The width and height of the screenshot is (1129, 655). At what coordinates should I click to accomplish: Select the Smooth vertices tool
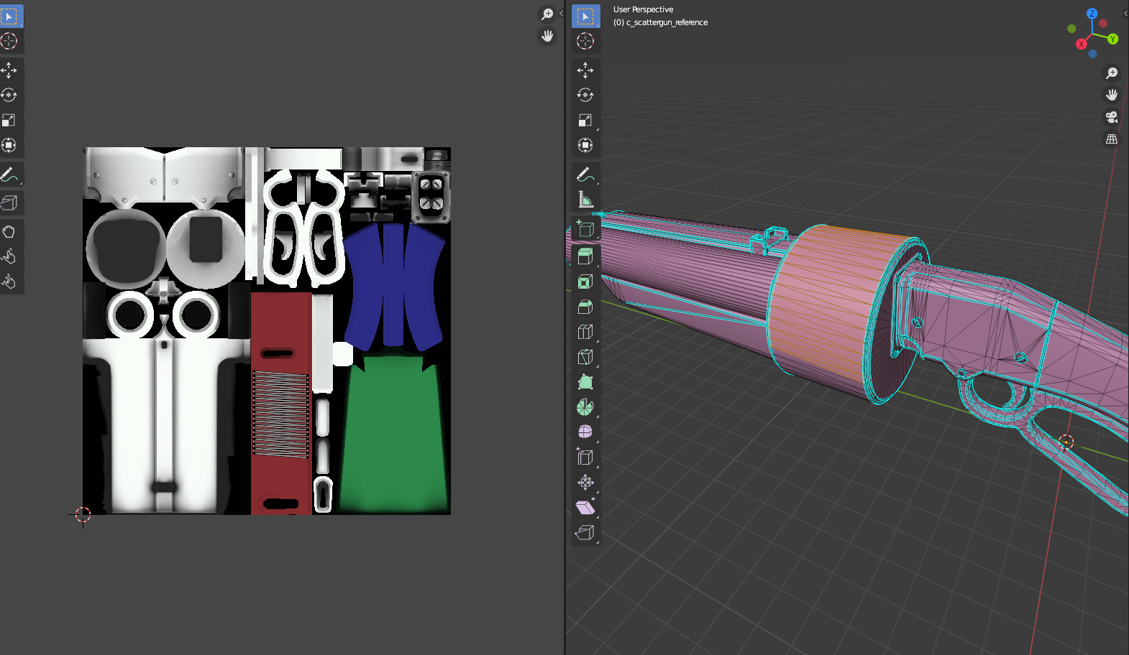coord(585,432)
